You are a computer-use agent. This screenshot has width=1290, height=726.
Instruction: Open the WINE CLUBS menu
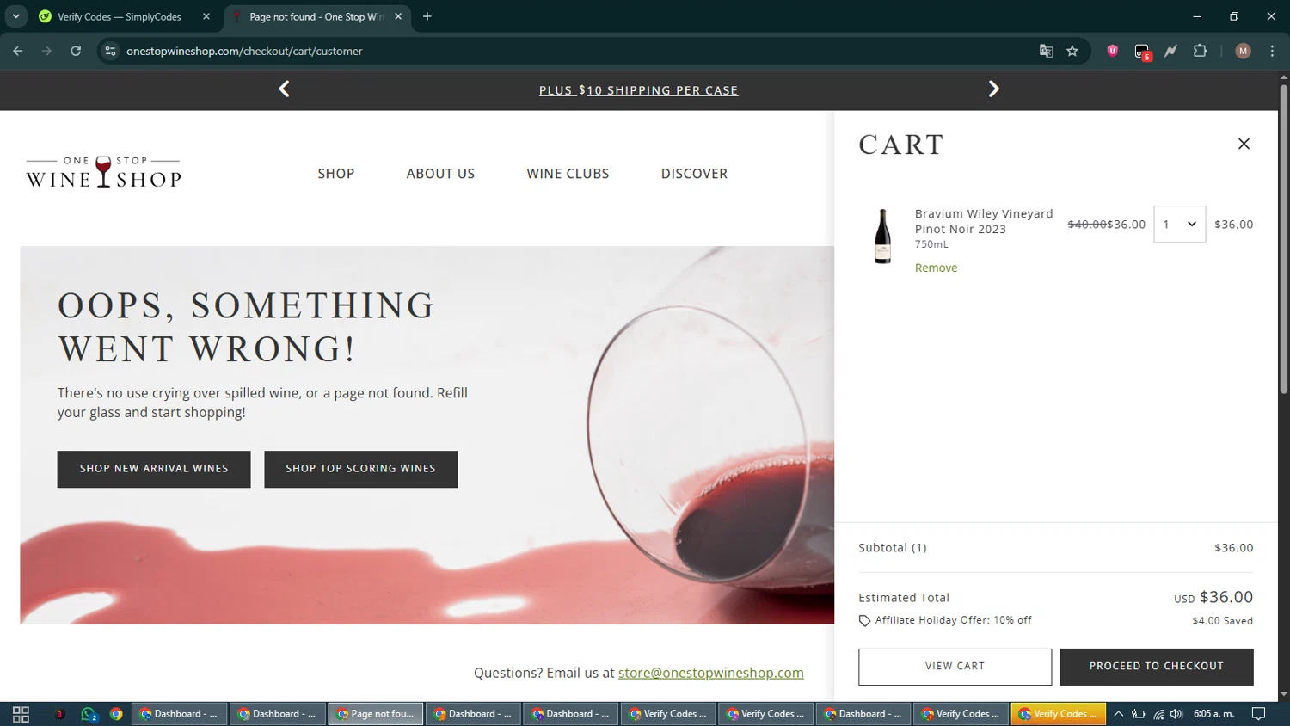tap(568, 174)
